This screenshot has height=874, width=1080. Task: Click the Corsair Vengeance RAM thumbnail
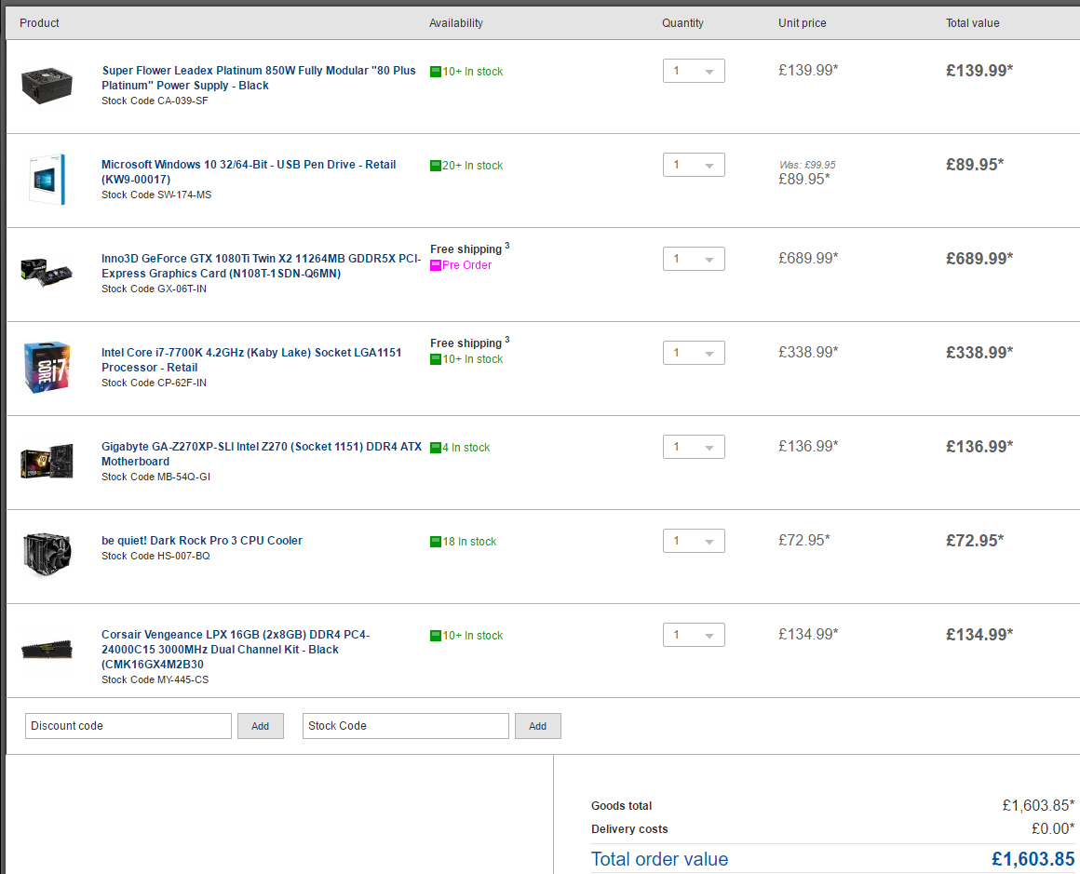[x=47, y=650]
